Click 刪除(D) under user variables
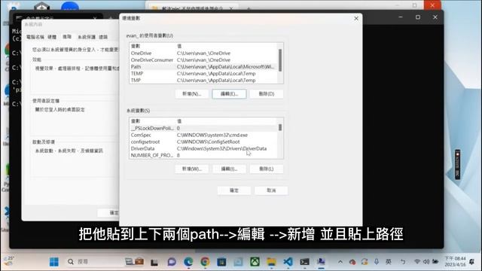This screenshot has width=482, height=271. pos(267,93)
